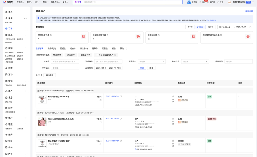Open 客户端 client icon in top bar

point(208,2)
